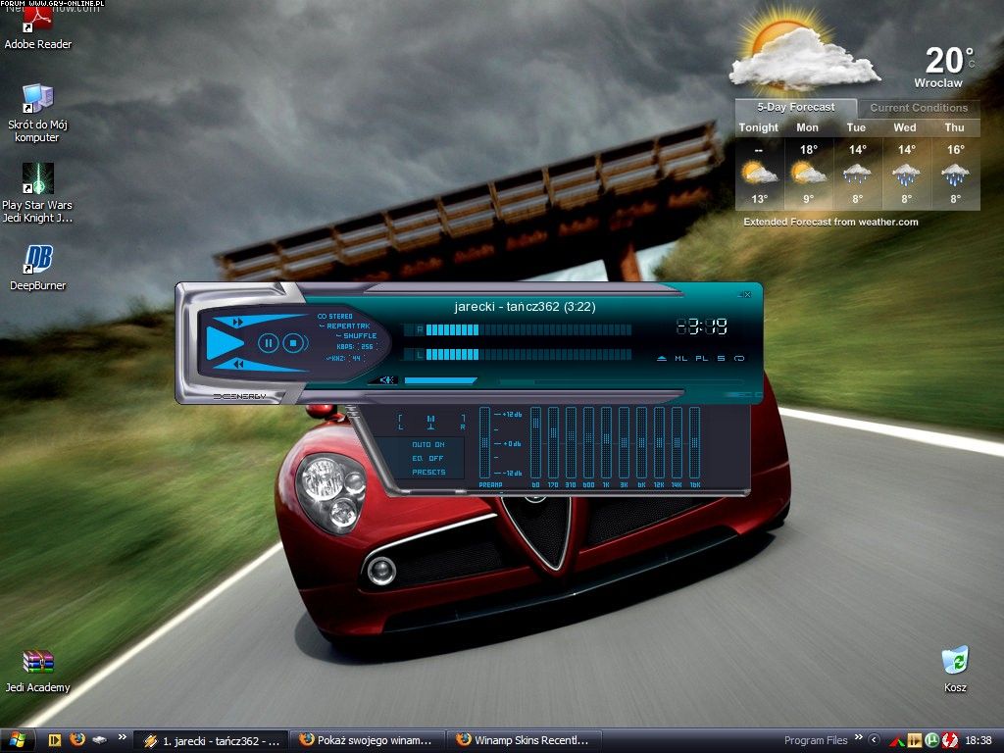Open Extended Forecast from weather.com link
The height and width of the screenshot is (753, 1004).
pyautogui.click(x=830, y=222)
